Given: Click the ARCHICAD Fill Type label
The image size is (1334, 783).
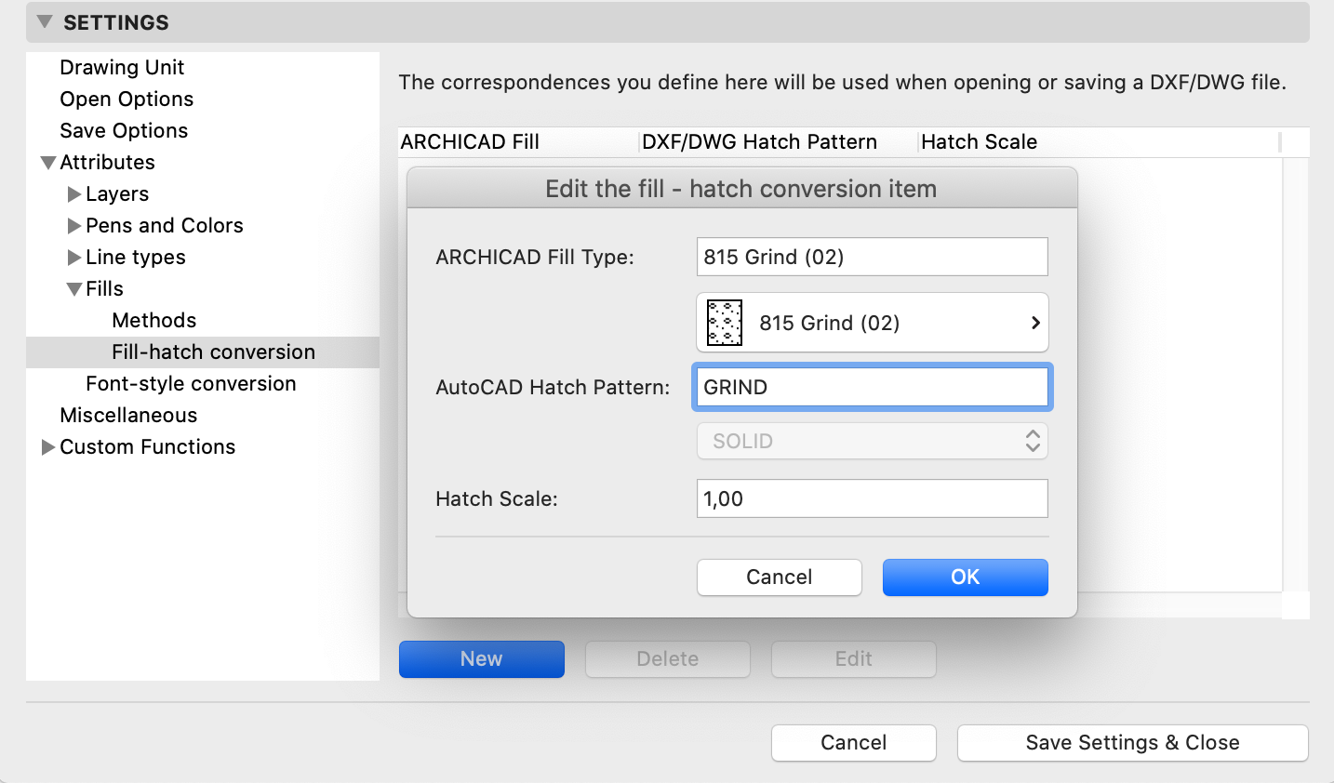Looking at the screenshot, I should pyautogui.click(x=535, y=257).
